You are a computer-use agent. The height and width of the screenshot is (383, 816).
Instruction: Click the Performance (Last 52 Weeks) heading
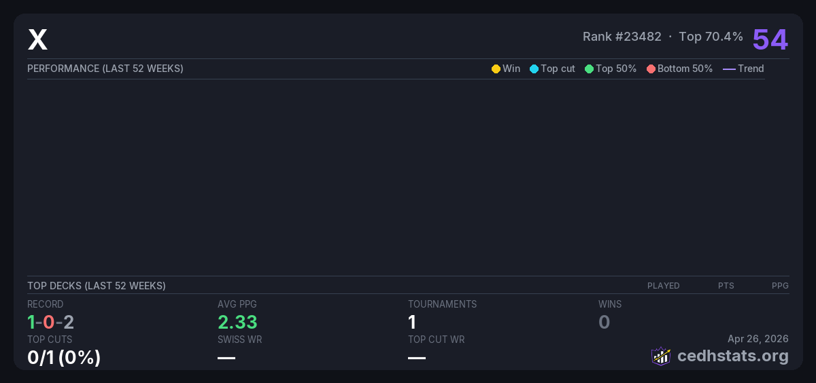tap(105, 69)
